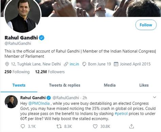The height and width of the screenshot is (132, 161).
Task: Open the share tweet icon
Action: [131, 126]
